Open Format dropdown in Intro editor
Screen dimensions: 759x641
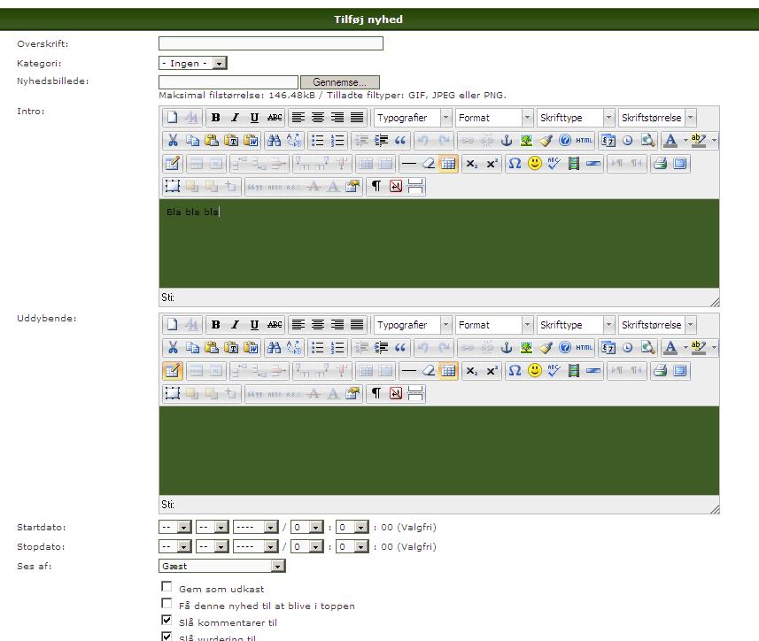[x=494, y=118]
